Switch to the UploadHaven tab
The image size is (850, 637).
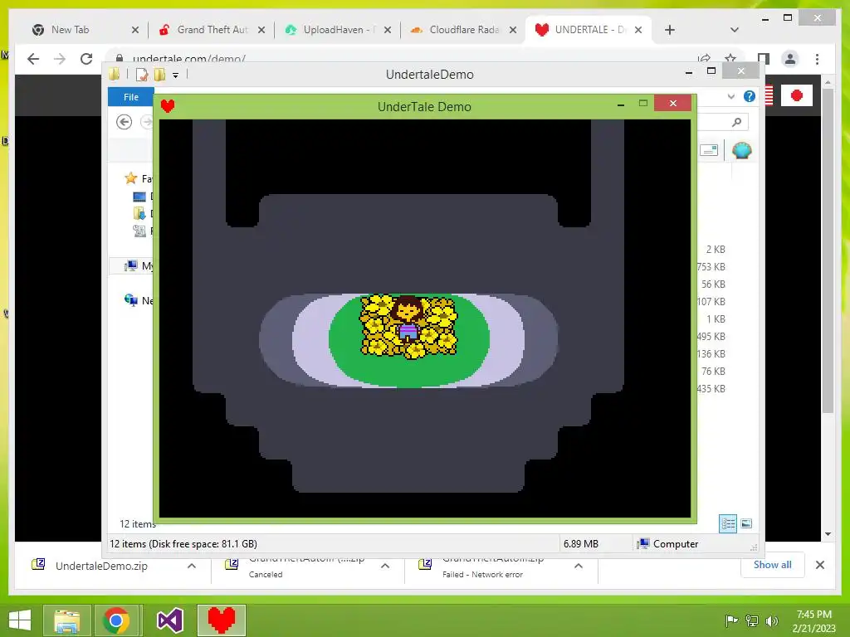[337, 30]
